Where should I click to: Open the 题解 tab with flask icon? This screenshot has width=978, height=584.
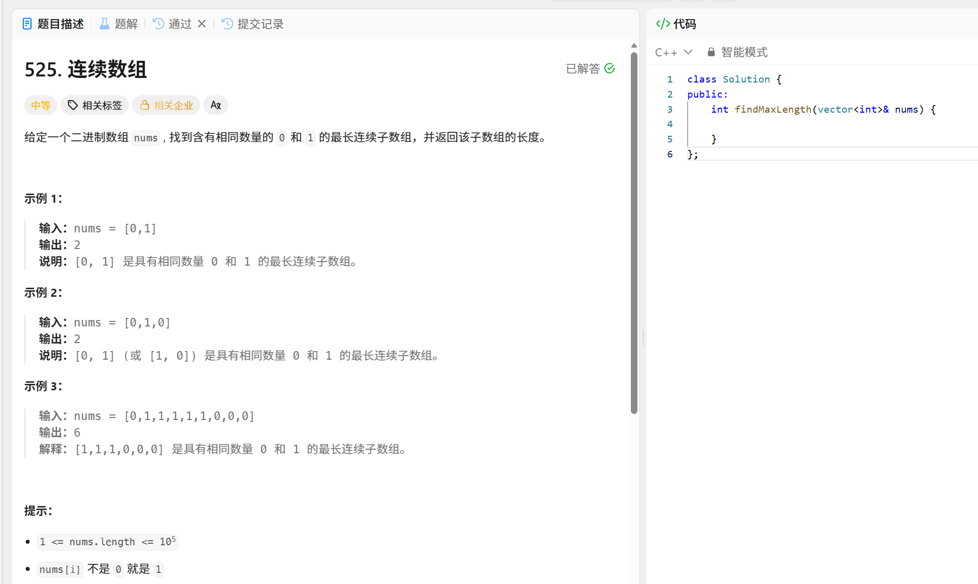[x=119, y=24]
